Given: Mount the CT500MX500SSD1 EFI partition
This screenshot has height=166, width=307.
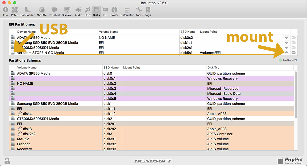Looking at the screenshot, I should pos(287,47).
